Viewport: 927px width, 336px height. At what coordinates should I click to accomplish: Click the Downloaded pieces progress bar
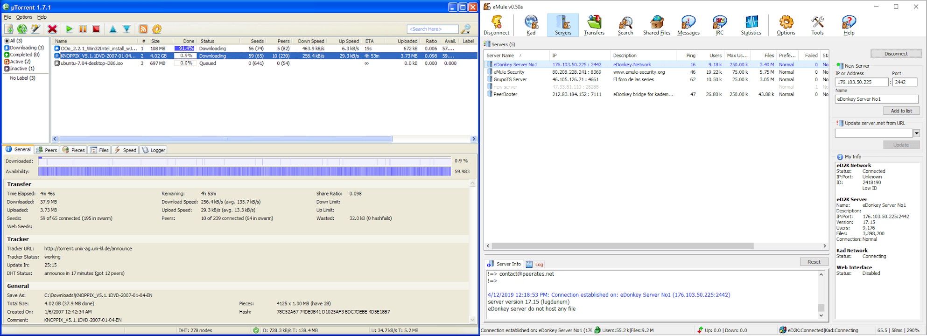(x=245, y=161)
